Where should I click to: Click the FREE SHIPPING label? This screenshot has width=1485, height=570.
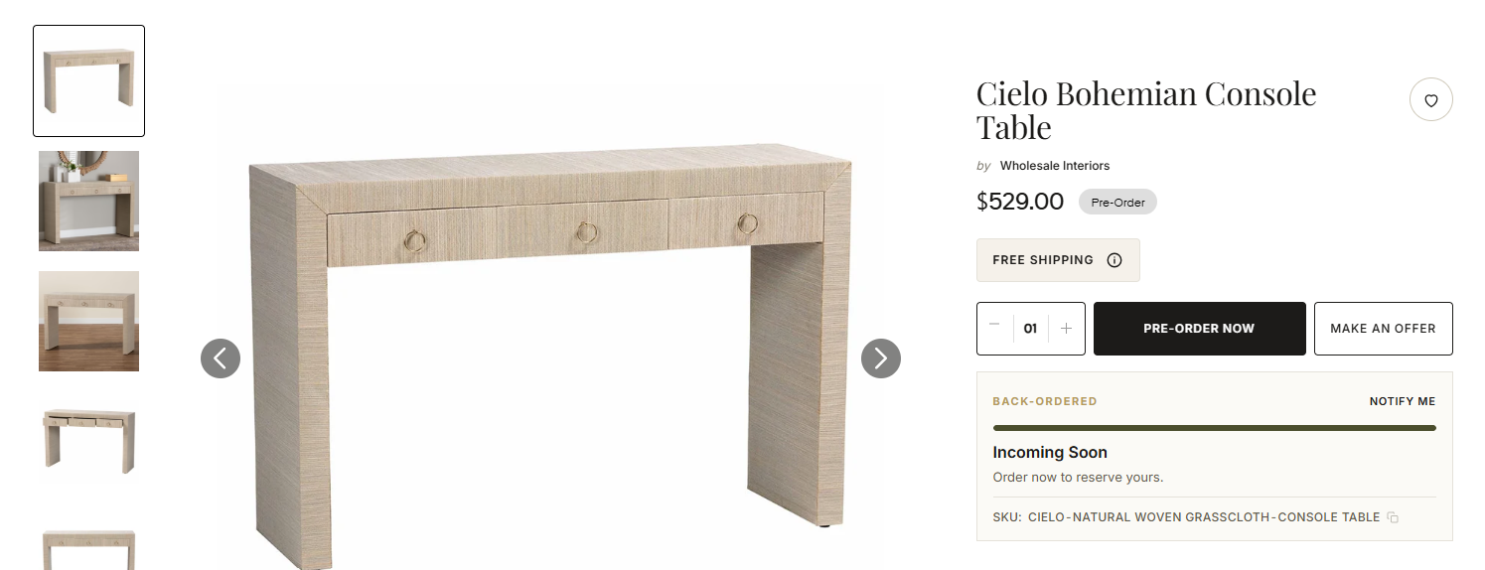pyautogui.click(x=1043, y=260)
